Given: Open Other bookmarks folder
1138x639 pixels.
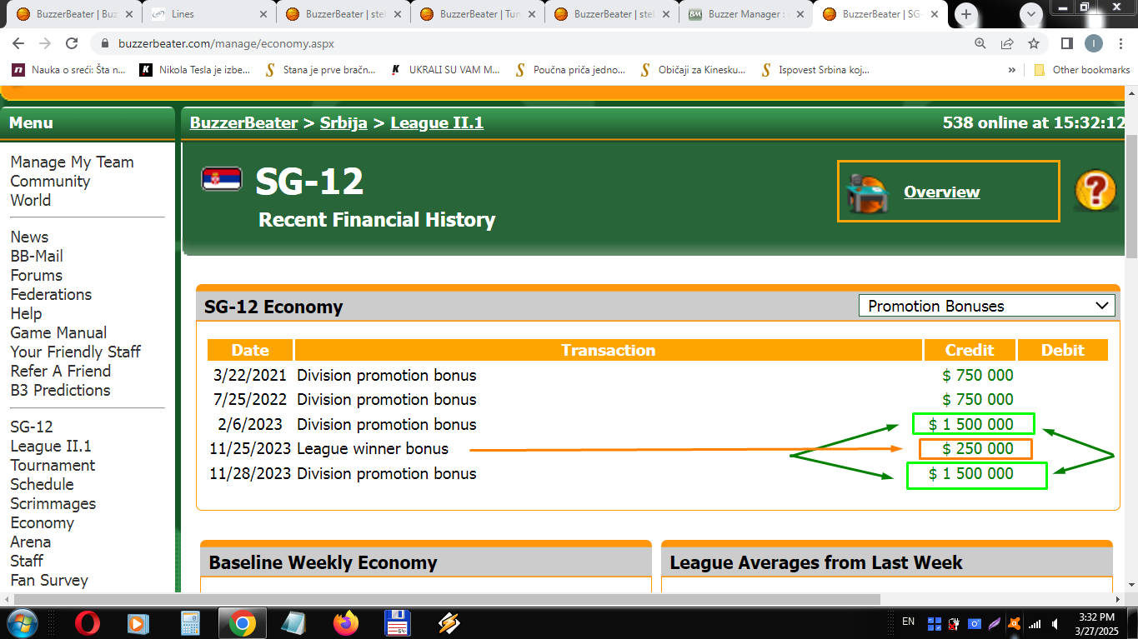Looking at the screenshot, I should click(1081, 70).
